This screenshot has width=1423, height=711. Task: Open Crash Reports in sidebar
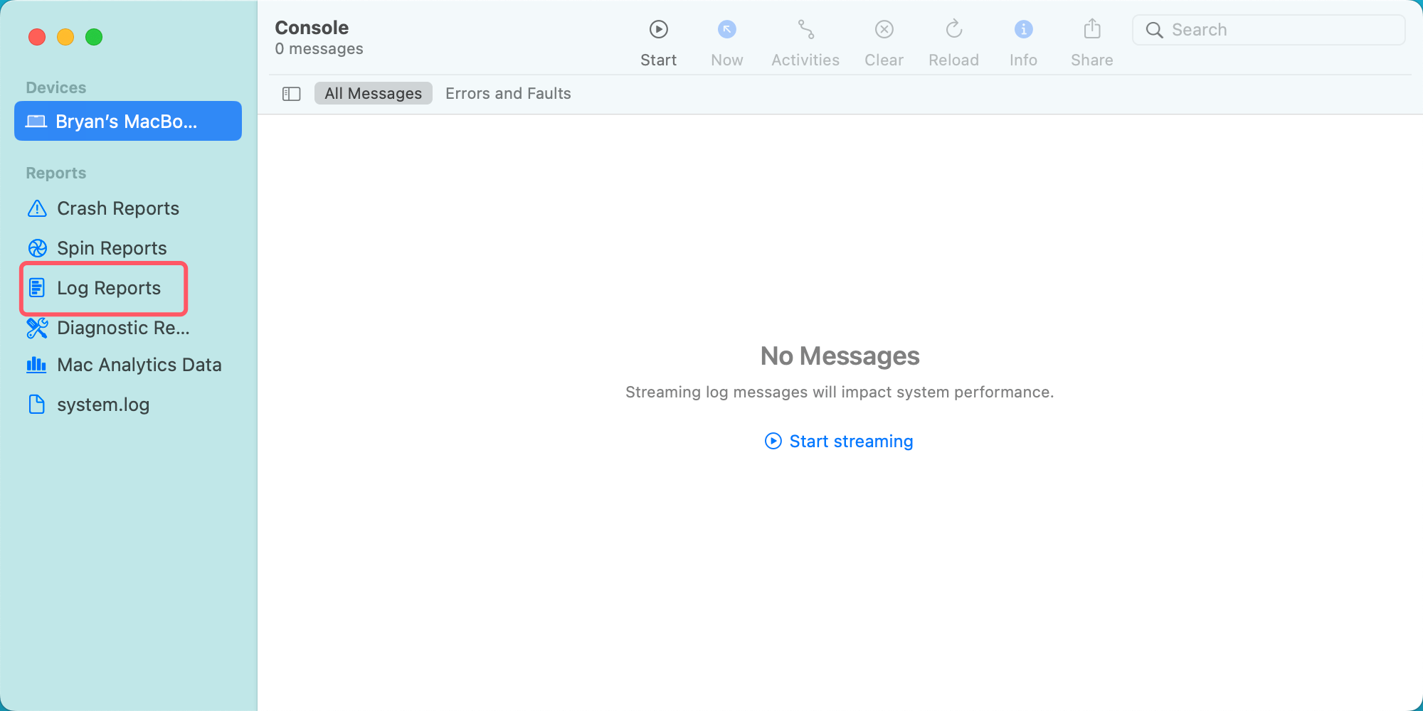[117, 208]
